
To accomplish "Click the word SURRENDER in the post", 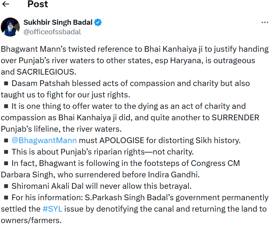I will [236, 118].
